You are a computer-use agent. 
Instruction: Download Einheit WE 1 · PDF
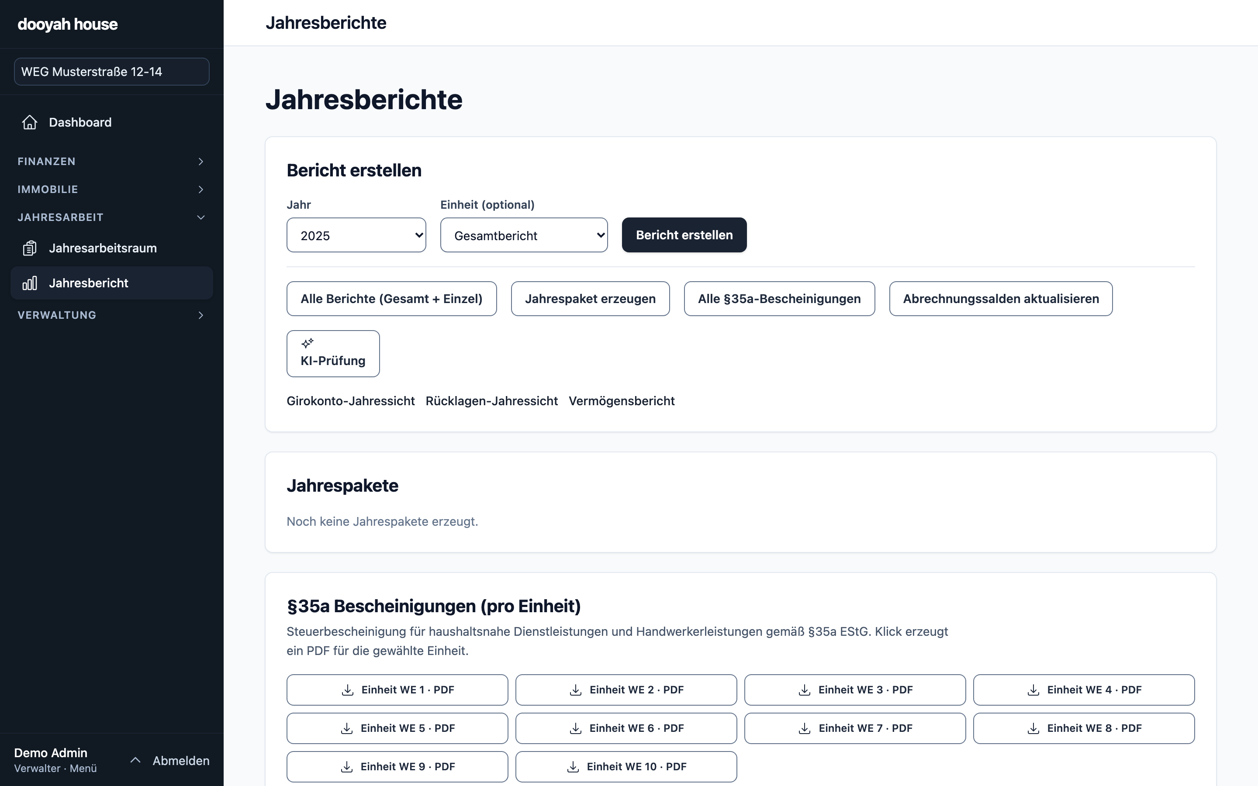point(397,690)
